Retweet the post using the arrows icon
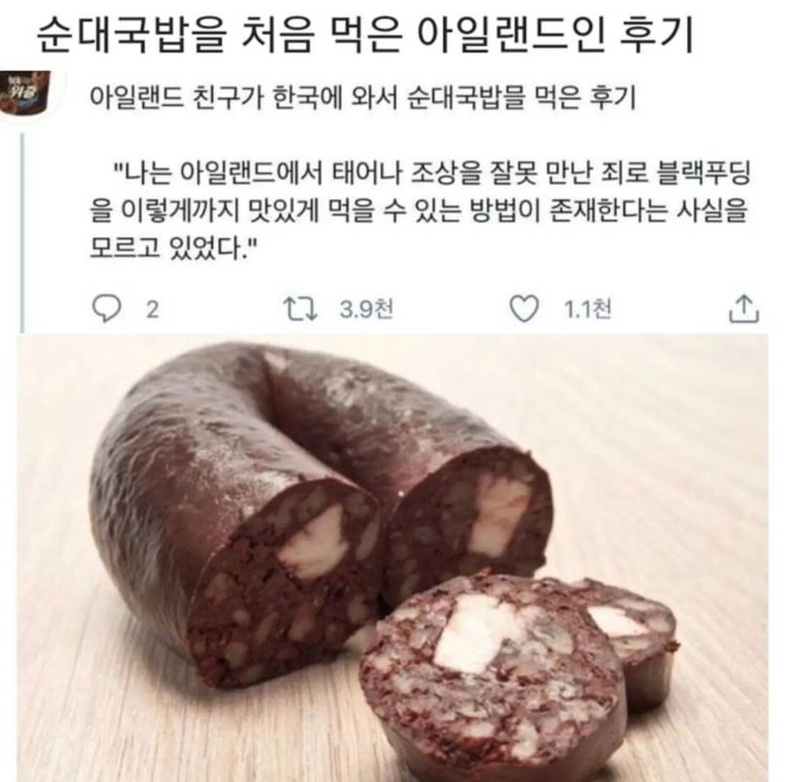The image size is (786, 782). (x=300, y=308)
